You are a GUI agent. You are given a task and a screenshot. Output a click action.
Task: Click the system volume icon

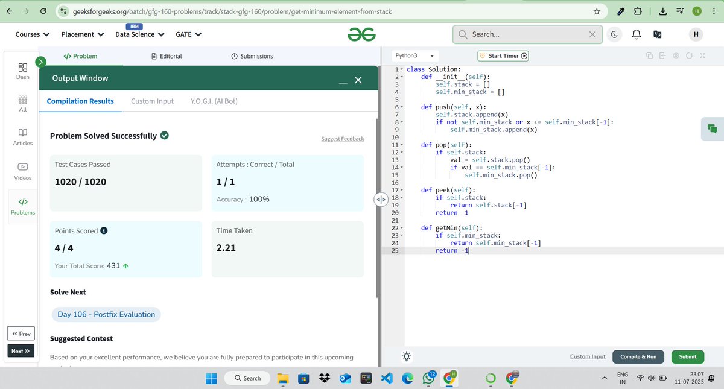coord(651,378)
